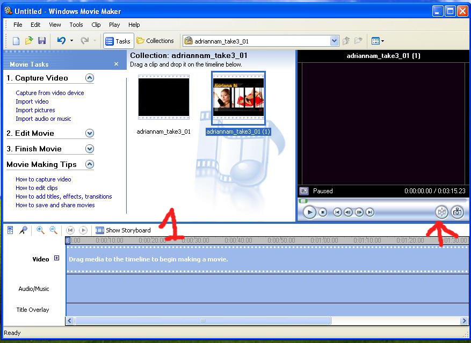This screenshot has width=471, height=343.
Task: Create a new project with toolbar icon
Action: click(16, 41)
